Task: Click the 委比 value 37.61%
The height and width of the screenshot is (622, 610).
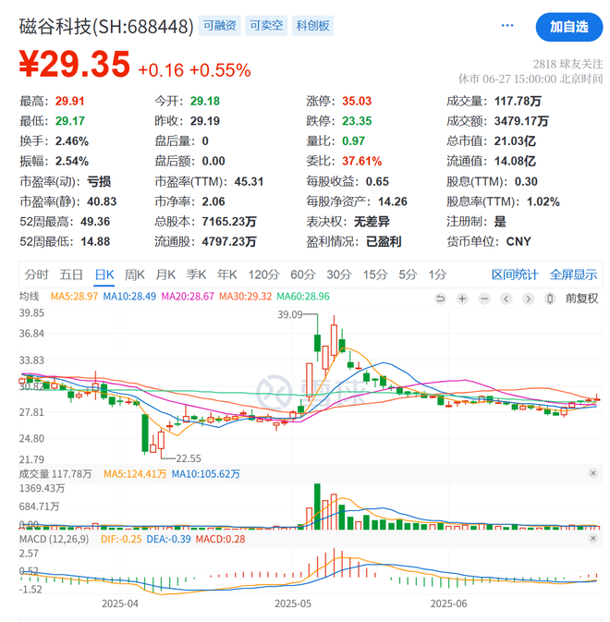Action: [x=361, y=162]
